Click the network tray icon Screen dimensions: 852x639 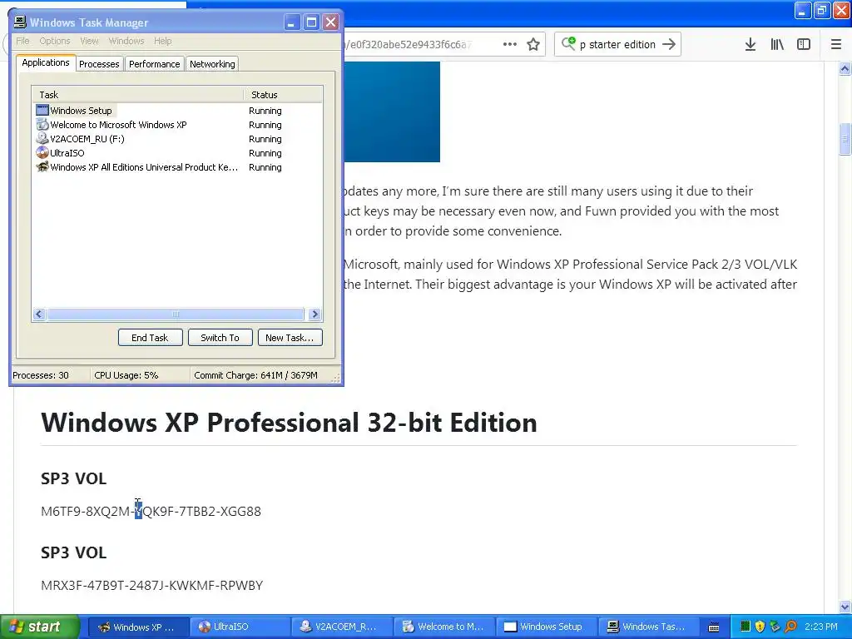click(x=775, y=627)
